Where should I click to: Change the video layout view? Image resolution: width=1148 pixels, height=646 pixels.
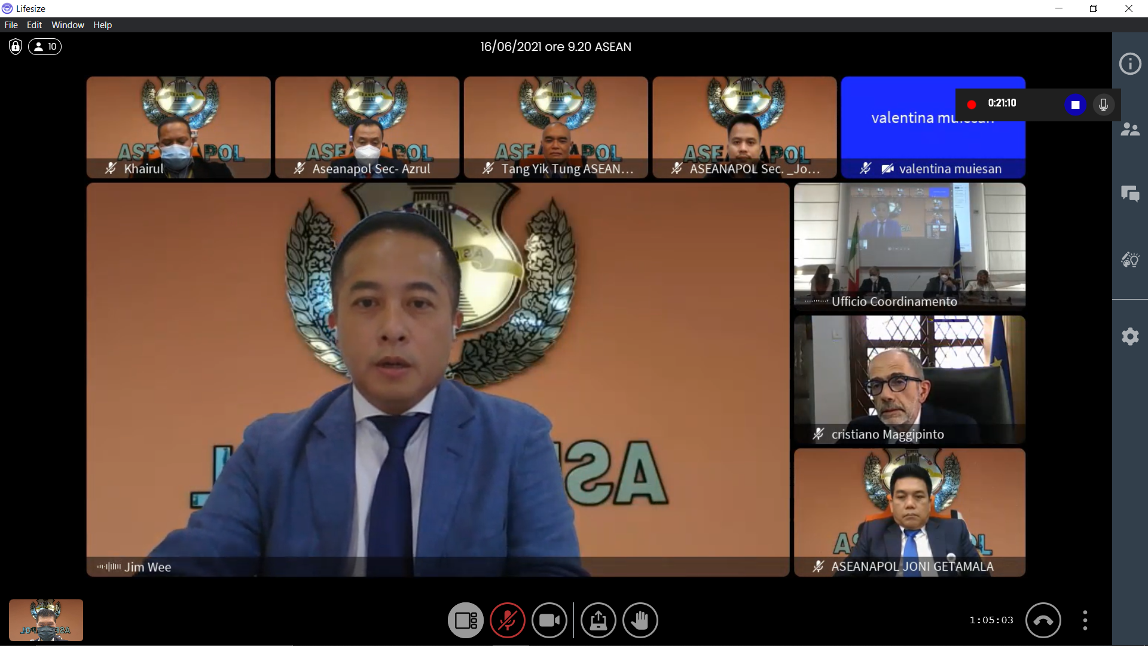click(x=466, y=620)
